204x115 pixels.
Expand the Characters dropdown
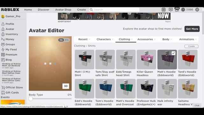[105, 39]
